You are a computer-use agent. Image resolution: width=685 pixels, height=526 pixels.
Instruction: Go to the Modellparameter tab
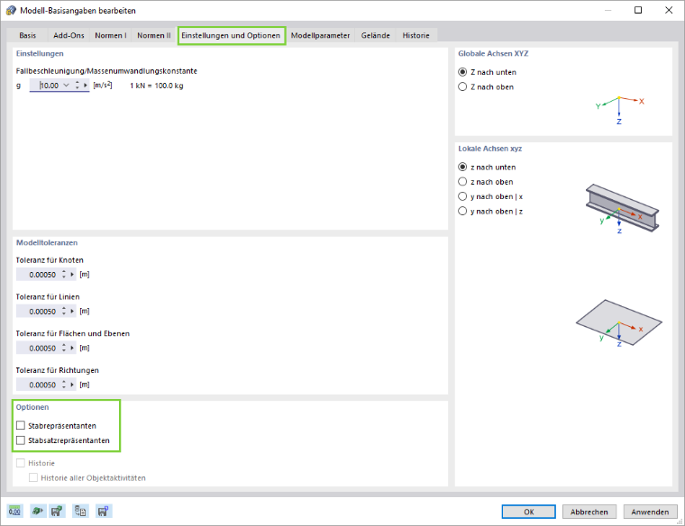[x=320, y=35]
